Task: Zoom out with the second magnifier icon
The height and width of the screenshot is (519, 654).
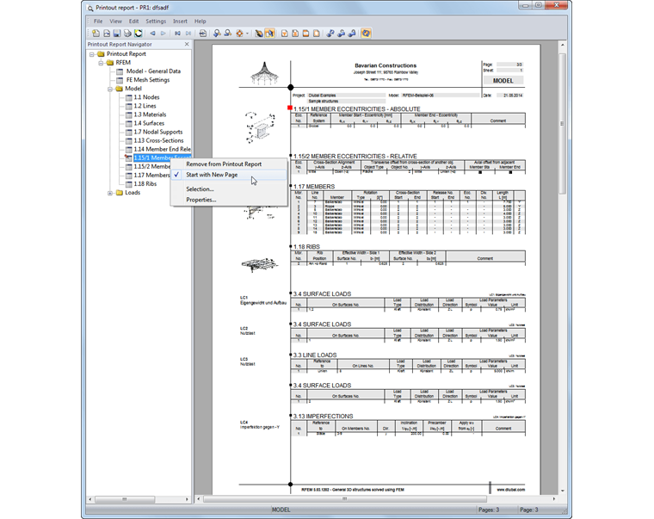Action: point(228,34)
